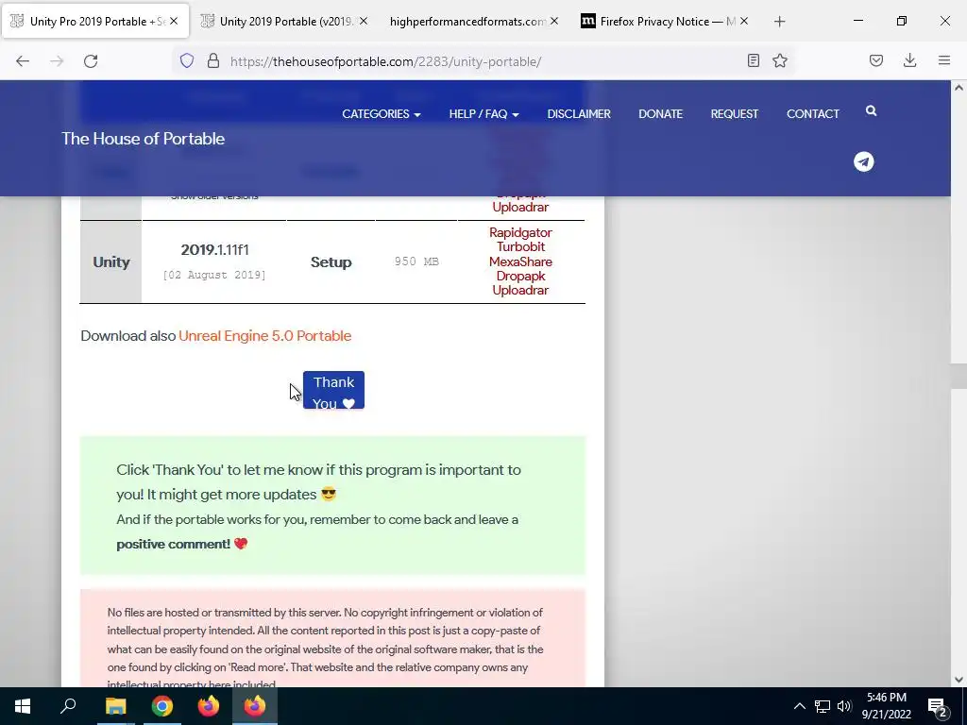Screen dimensions: 967x725
Task: Select the active Firefox taskbar window
Action: [x=255, y=706]
